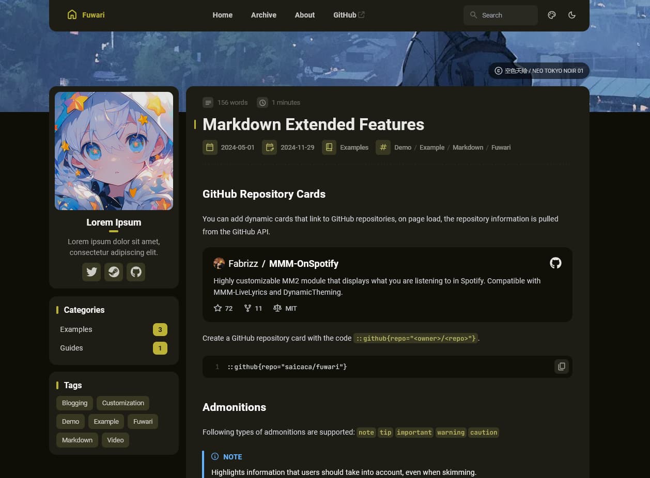Open the theme color palette picker

click(x=552, y=15)
